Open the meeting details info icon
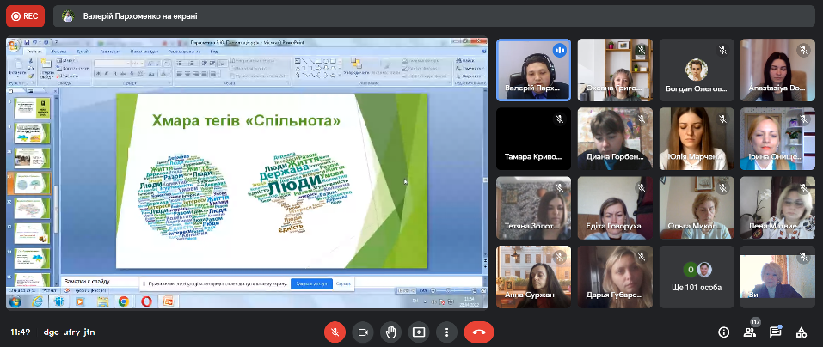Viewport: 823px width, 347px height. coord(723,332)
